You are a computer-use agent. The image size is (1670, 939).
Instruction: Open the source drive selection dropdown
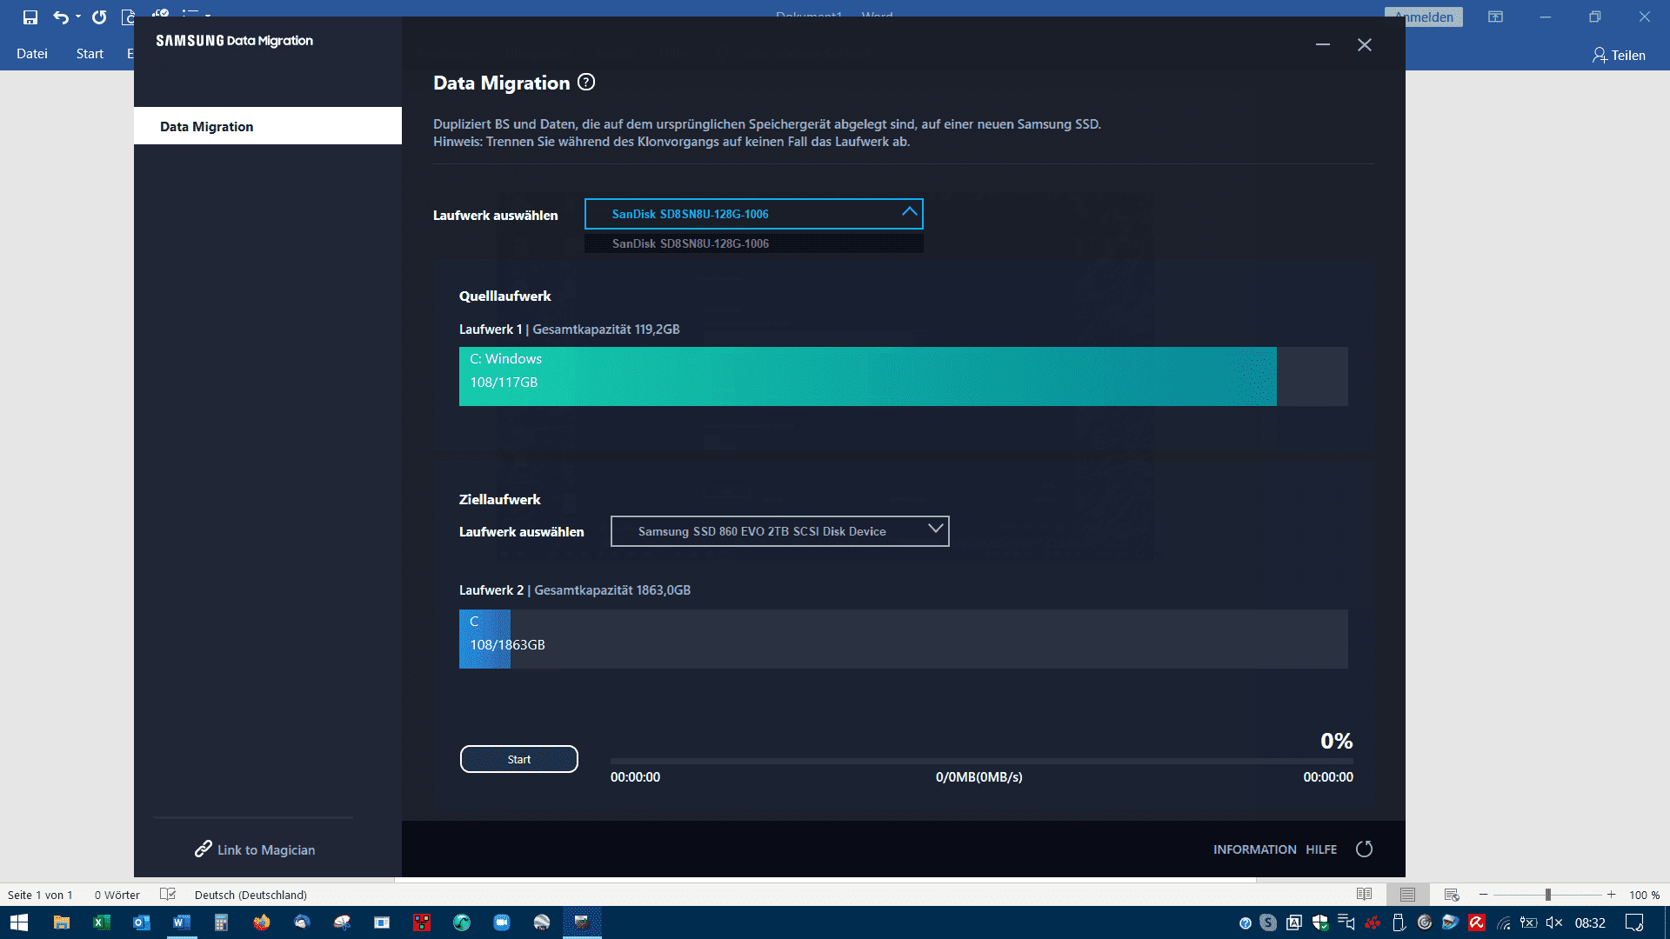coord(753,214)
